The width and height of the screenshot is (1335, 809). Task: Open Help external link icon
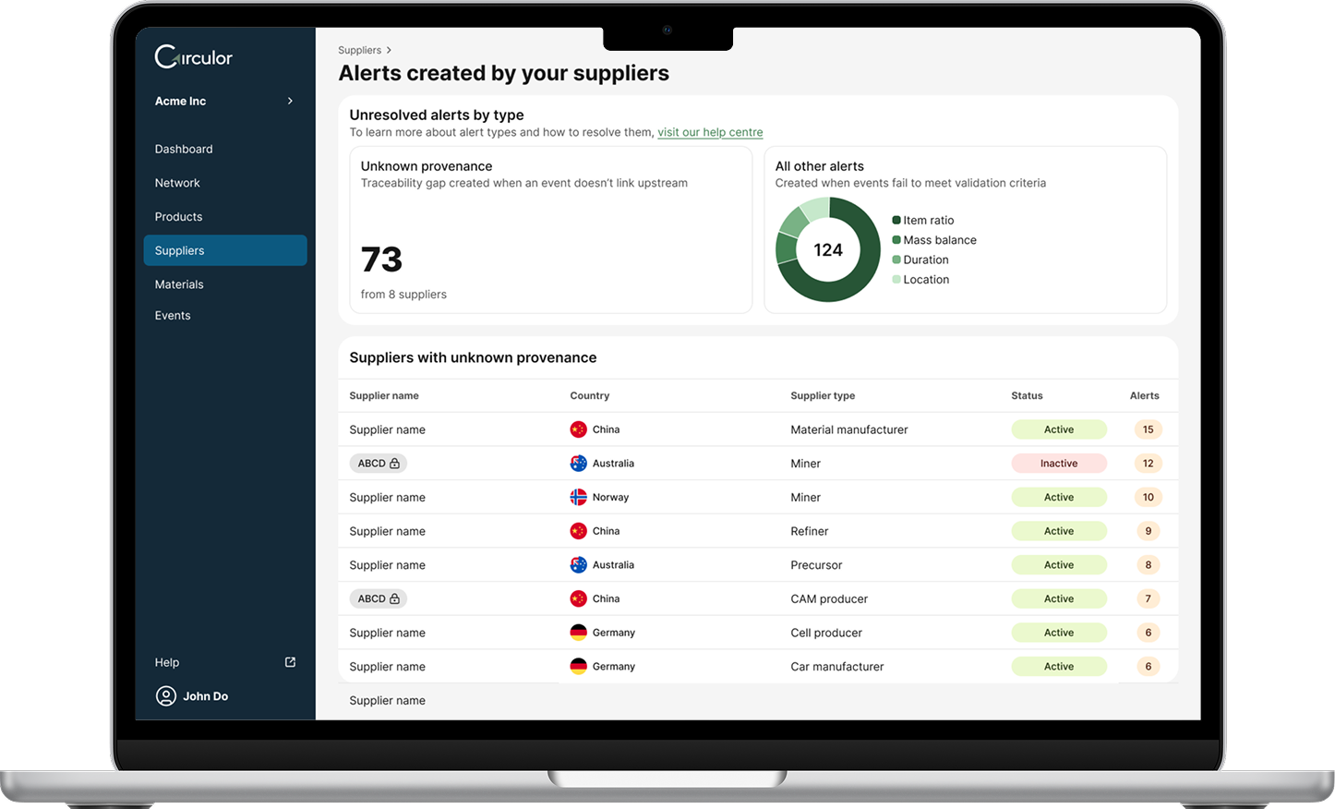pyautogui.click(x=290, y=662)
